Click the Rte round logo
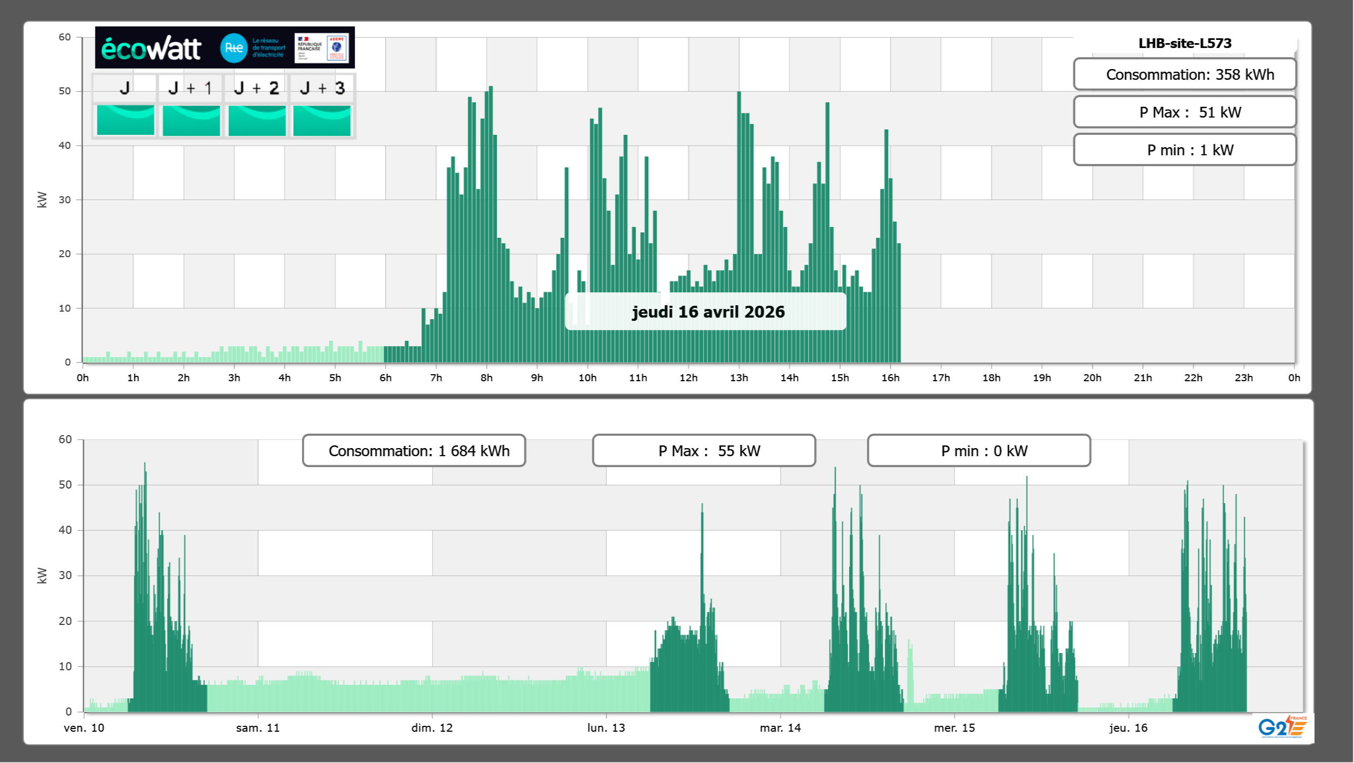Screen dimensions: 1354x763 coord(233,48)
